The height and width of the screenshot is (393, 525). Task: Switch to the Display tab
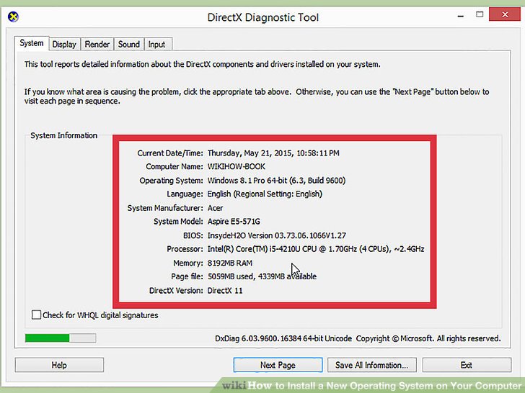point(64,44)
